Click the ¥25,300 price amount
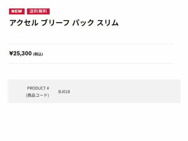 pyautogui.click(x=21, y=54)
